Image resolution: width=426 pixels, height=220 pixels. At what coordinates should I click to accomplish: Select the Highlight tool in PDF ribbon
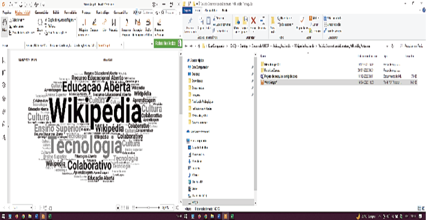click(x=94, y=25)
